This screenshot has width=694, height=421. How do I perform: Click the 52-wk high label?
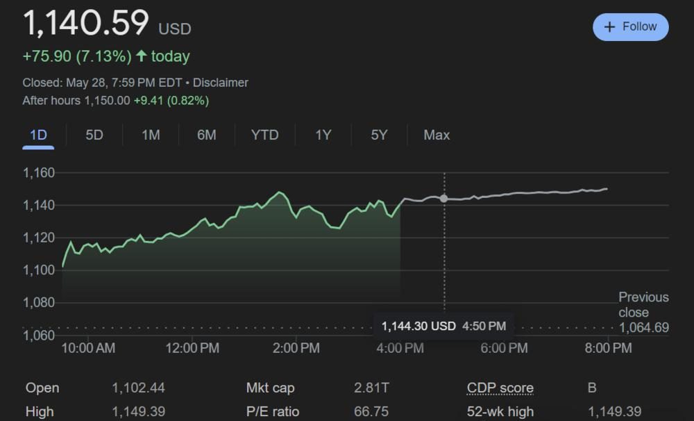pos(500,412)
